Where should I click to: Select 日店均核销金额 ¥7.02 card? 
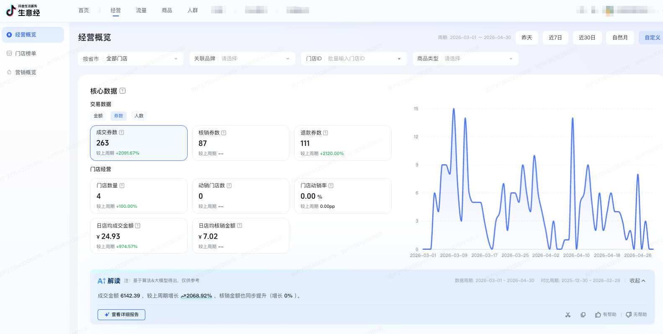241,236
